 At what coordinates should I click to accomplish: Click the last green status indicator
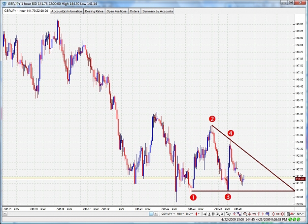click(298, 219)
